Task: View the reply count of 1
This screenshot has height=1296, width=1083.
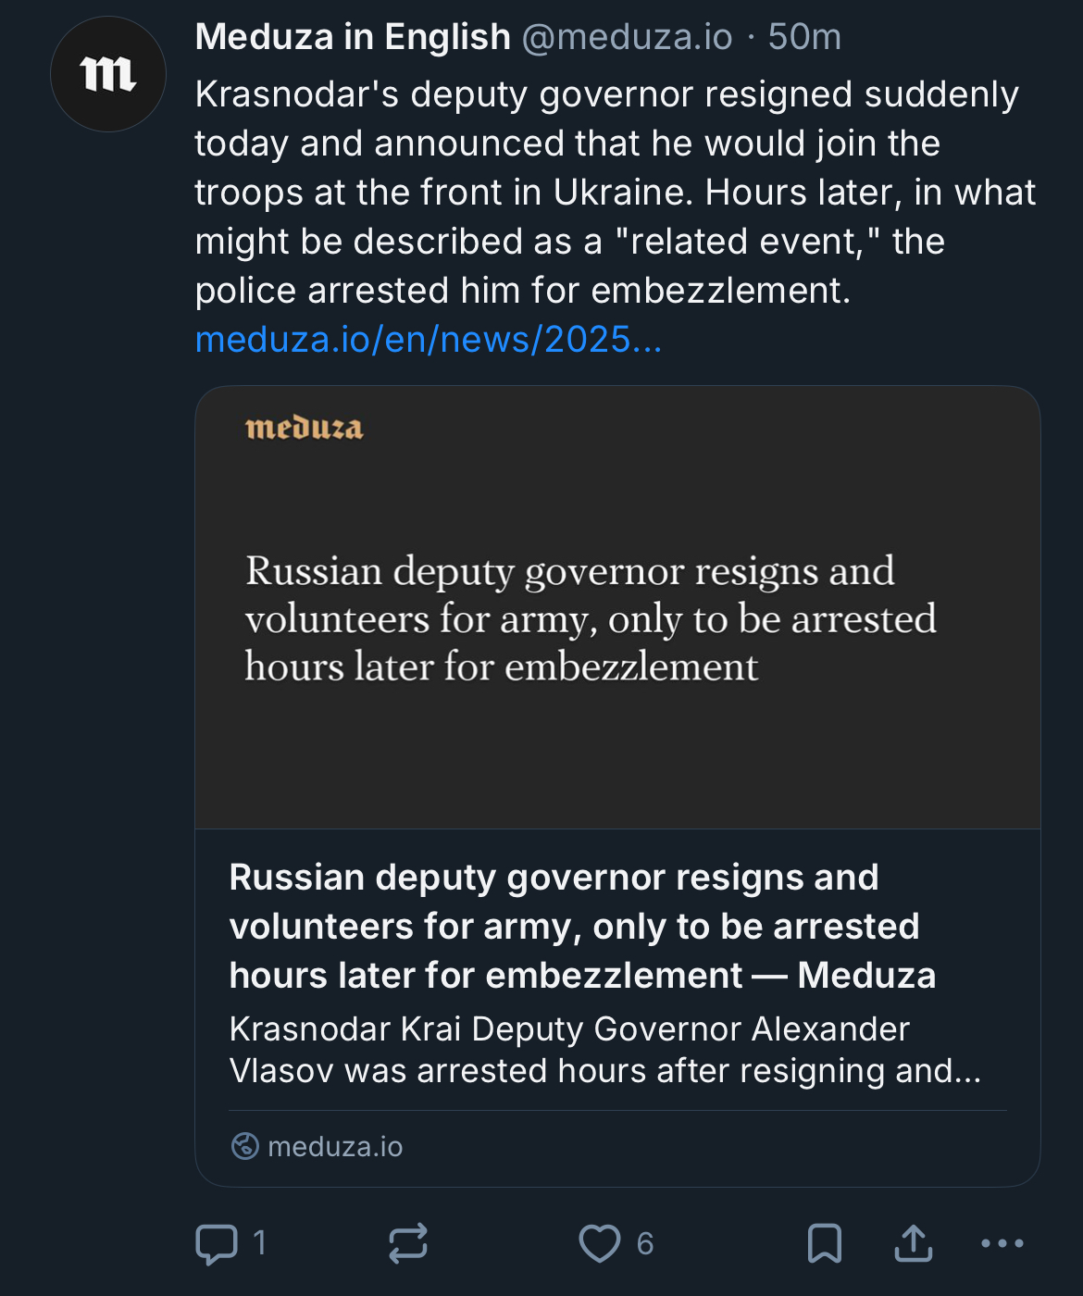Action: 260,1242
